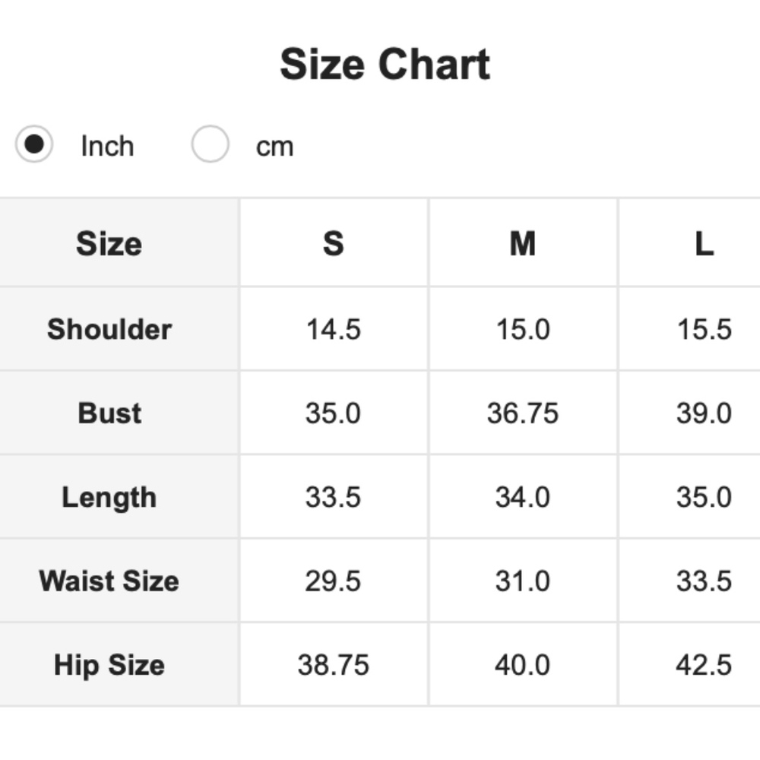
Task: Click the cm unit label
Action: 274,146
